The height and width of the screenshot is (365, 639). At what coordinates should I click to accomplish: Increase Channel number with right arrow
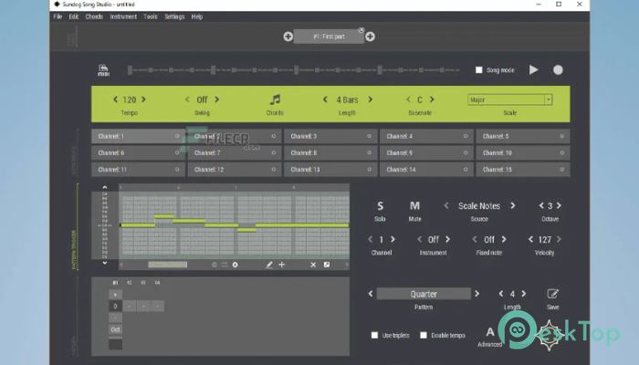[393, 239]
